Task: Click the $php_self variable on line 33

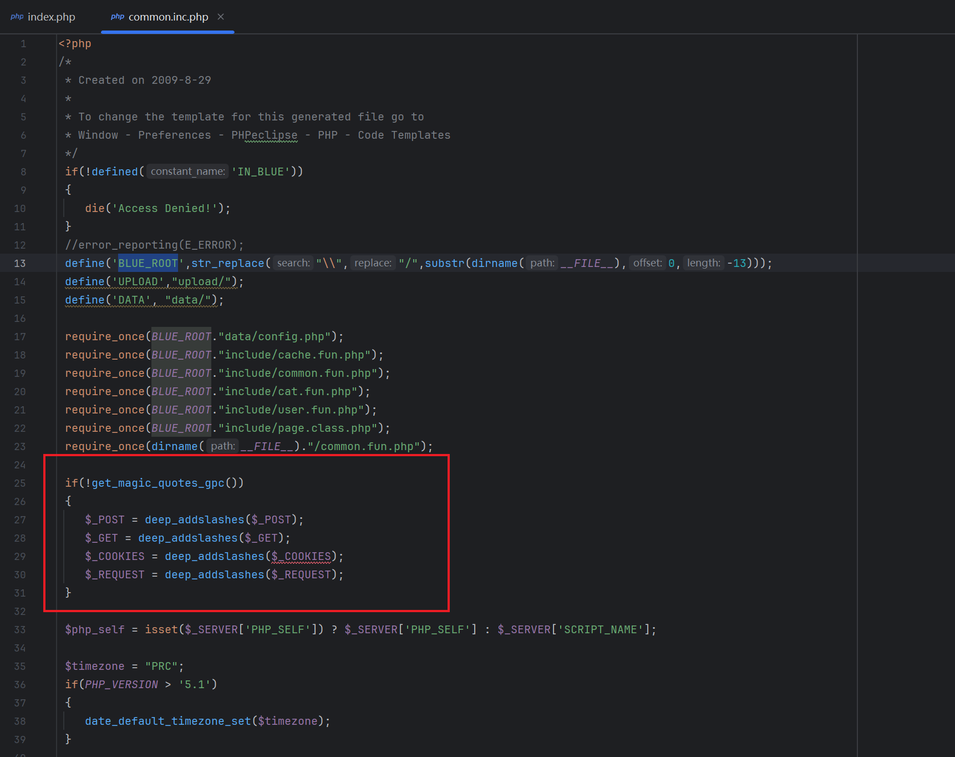Action: coord(95,629)
